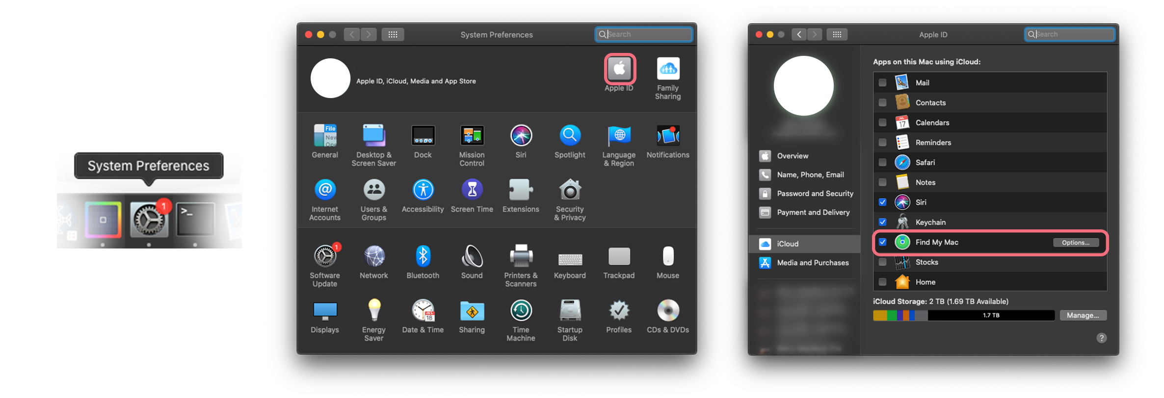Viewport: 1164px width, 398px height.
Task: Open the help question mark button
Action: point(1102,338)
